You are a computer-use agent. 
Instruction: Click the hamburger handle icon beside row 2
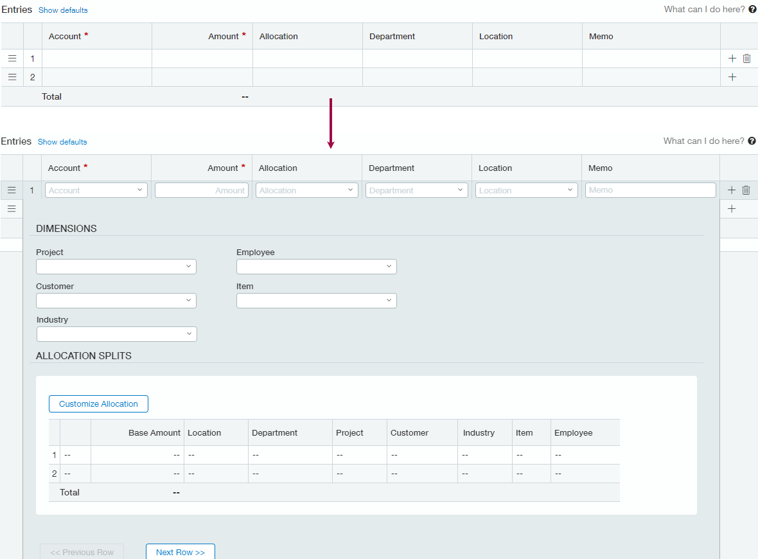coord(12,76)
